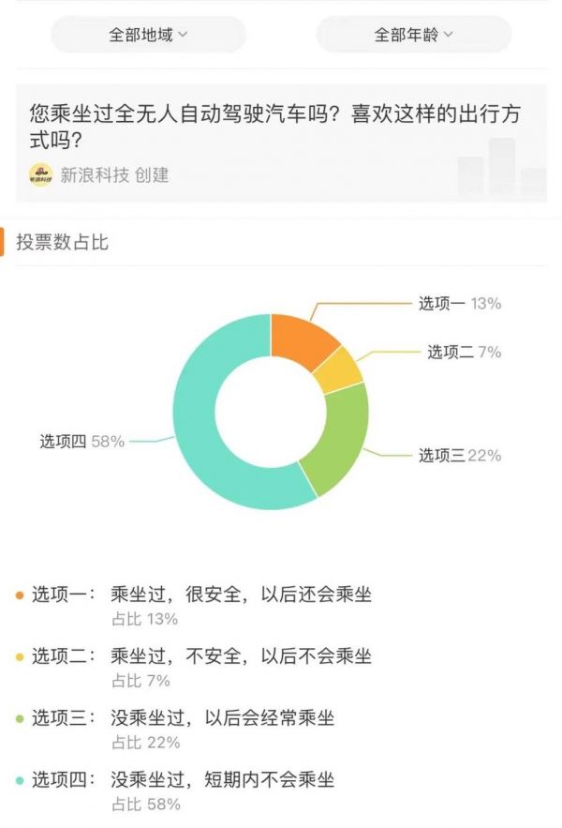Expand the 全部年龄 age filter dropdown
562x828 pixels.
(x=413, y=36)
